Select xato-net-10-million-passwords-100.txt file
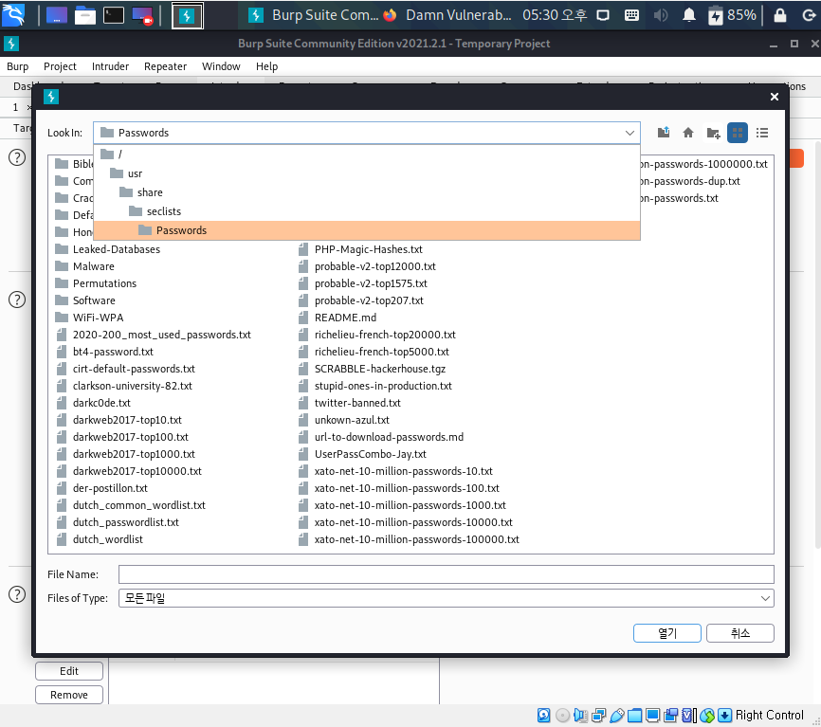This screenshot has width=821, height=727. click(x=399, y=488)
